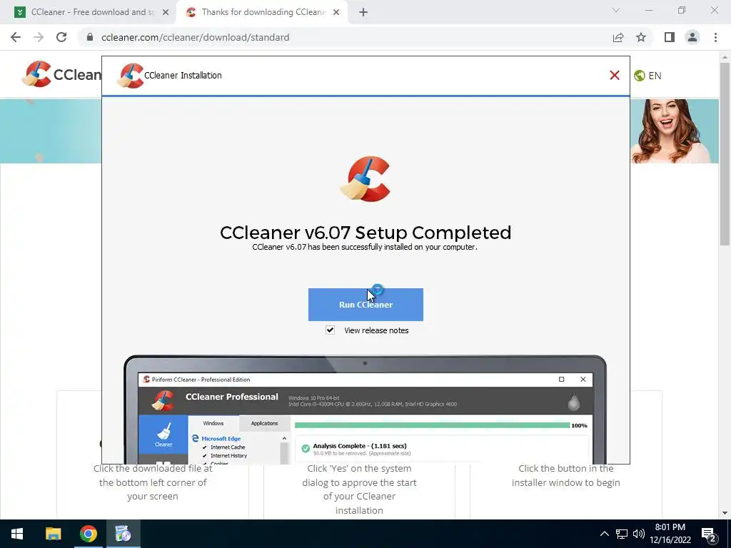Click the smiling woman banner image
Image resolution: width=731 pixels, height=548 pixels.
pos(674,131)
